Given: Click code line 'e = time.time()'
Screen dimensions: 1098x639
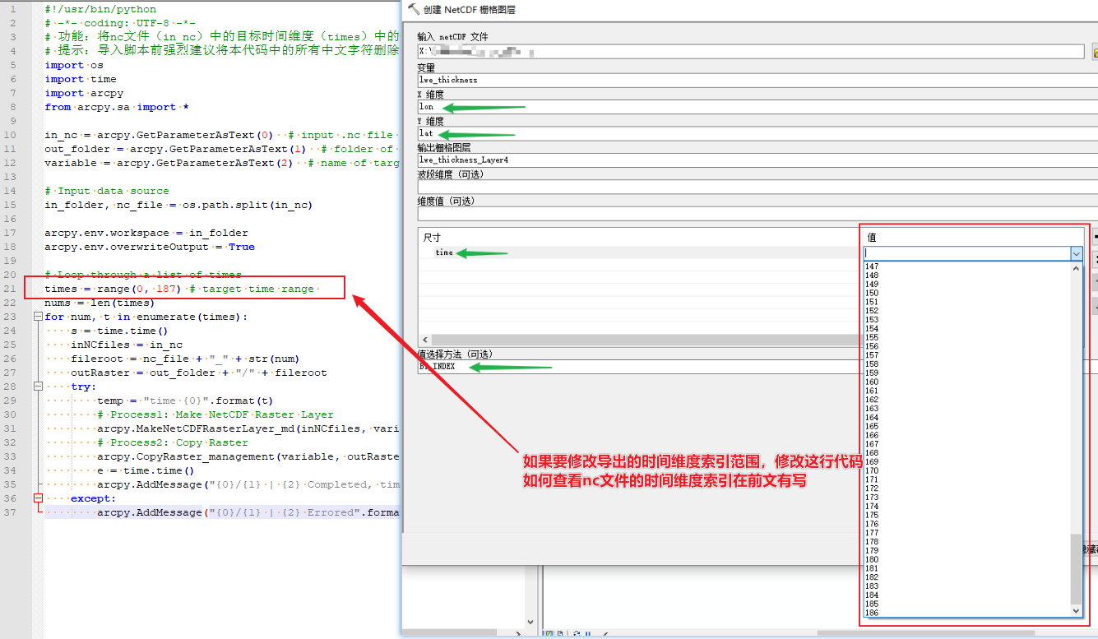Looking at the screenshot, I should point(146,470).
